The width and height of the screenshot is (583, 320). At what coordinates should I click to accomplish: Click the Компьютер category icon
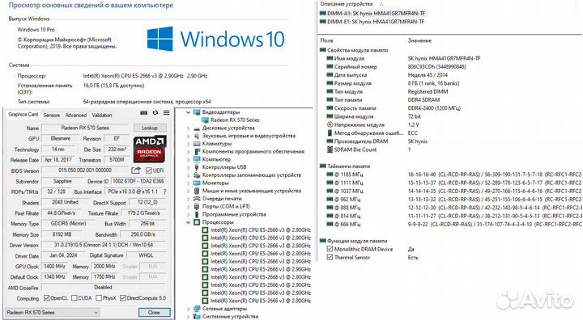pyautogui.click(x=197, y=159)
